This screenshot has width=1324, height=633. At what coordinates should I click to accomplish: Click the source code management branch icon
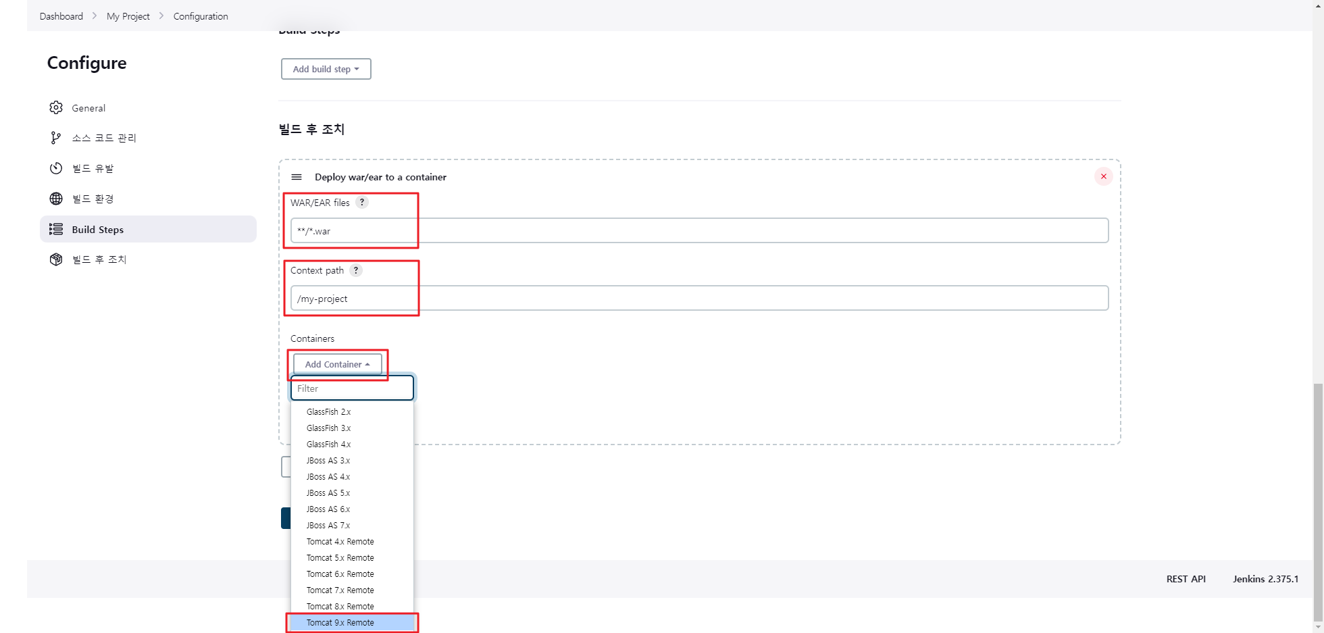point(56,138)
